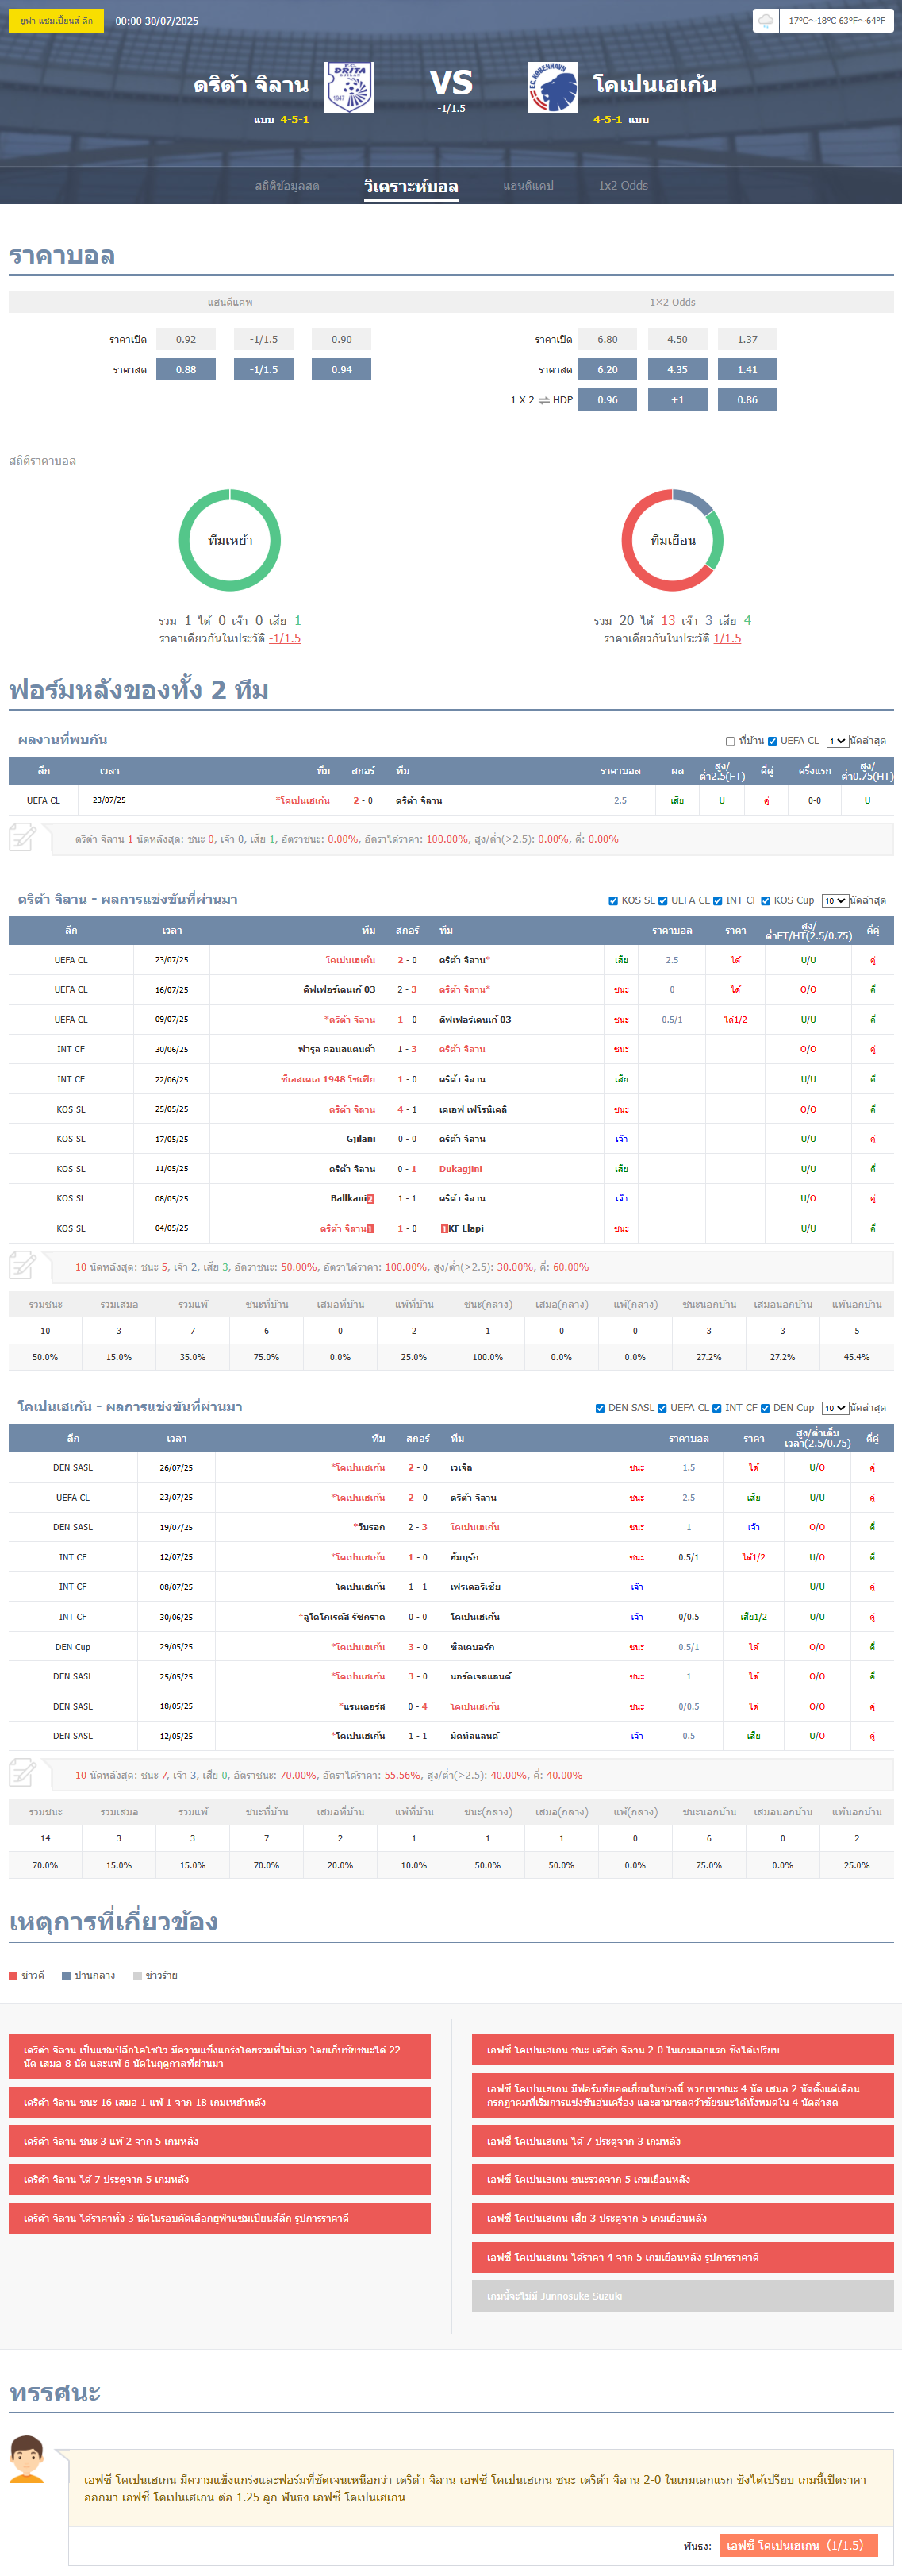Click the blue ปานกลาง legend swatch
Screen dimensions: 902x2576
[66, 1976]
